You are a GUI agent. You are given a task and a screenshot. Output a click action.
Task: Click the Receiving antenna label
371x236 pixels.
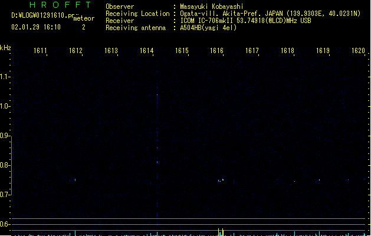[136, 28]
